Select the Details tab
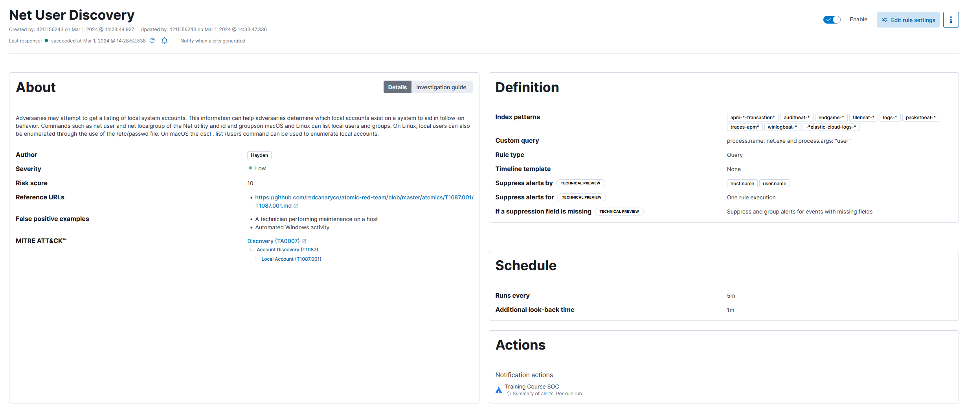 coord(397,87)
